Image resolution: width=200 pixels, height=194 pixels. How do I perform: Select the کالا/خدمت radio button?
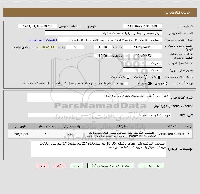pyautogui.click(x=128, y=77)
